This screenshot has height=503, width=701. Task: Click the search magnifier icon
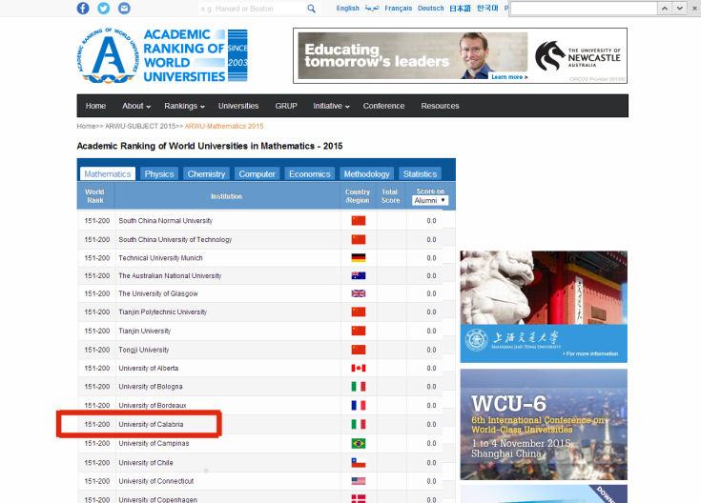tap(312, 9)
